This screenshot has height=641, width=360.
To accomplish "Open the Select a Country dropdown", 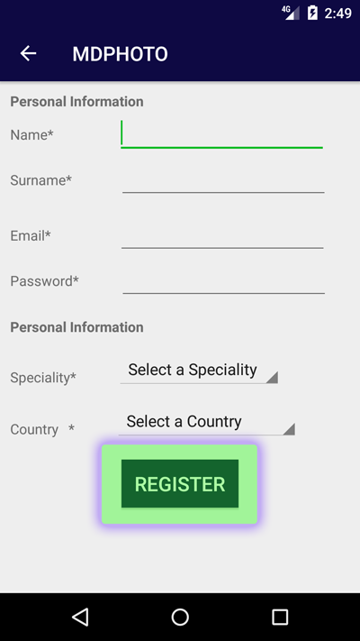I will click(206, 422).
